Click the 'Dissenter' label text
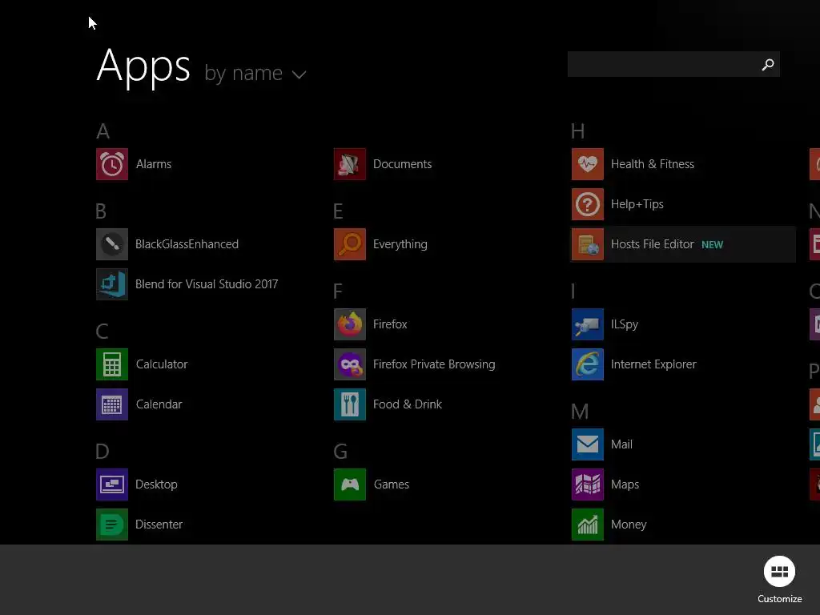The image size is (820, 615). [159, 525]
